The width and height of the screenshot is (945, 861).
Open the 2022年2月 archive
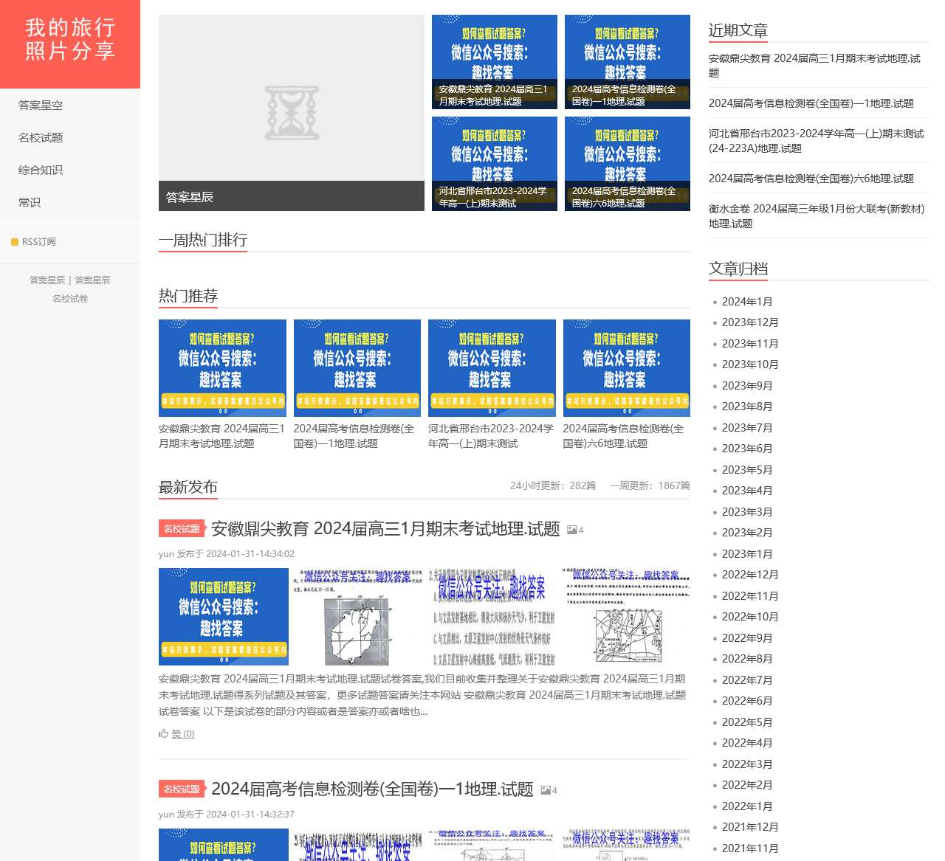pos(747,785)
